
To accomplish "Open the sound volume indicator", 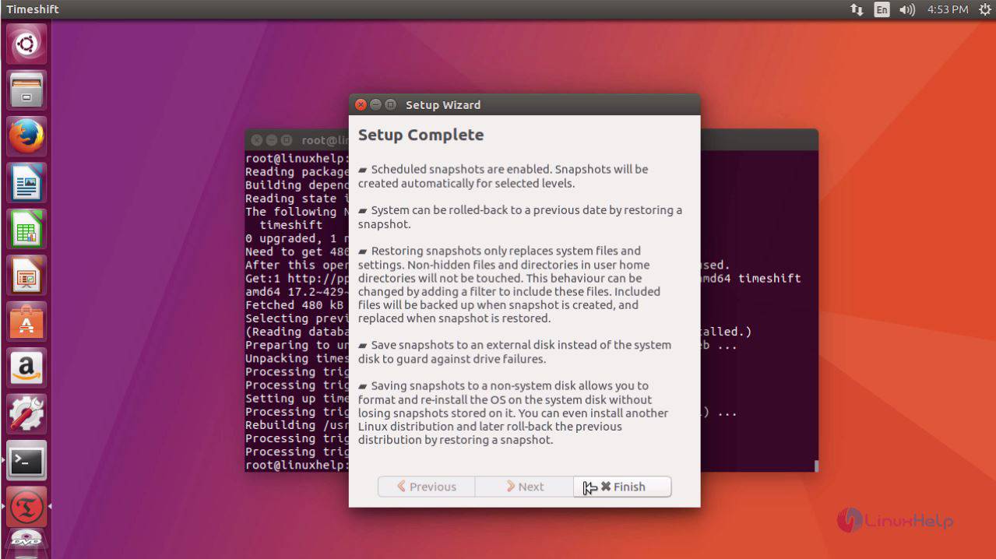I will coord(906,9).
